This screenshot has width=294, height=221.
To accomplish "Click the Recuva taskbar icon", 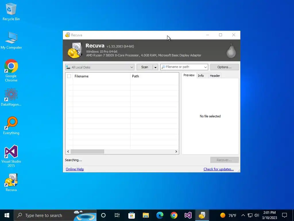I will click(202, 215).
